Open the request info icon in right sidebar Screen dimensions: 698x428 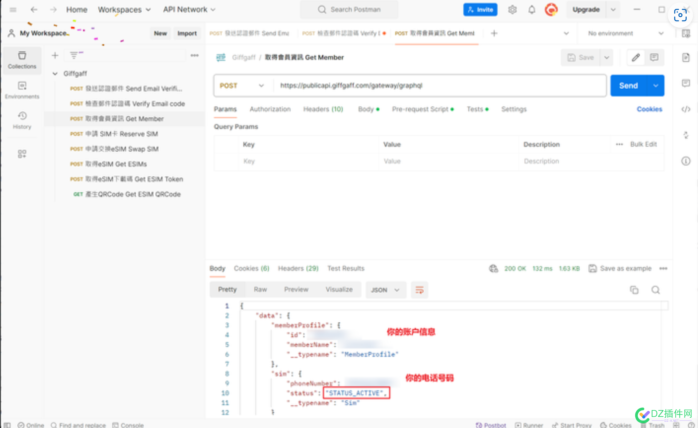click(686, 161)
